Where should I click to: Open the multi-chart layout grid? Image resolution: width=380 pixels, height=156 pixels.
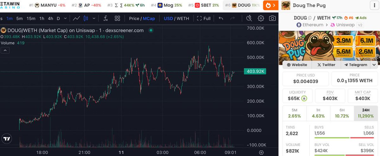coord(117,18)
